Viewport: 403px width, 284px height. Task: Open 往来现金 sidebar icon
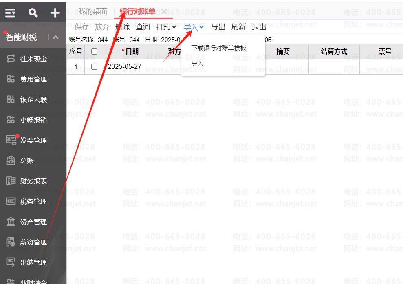coord(11,59)
